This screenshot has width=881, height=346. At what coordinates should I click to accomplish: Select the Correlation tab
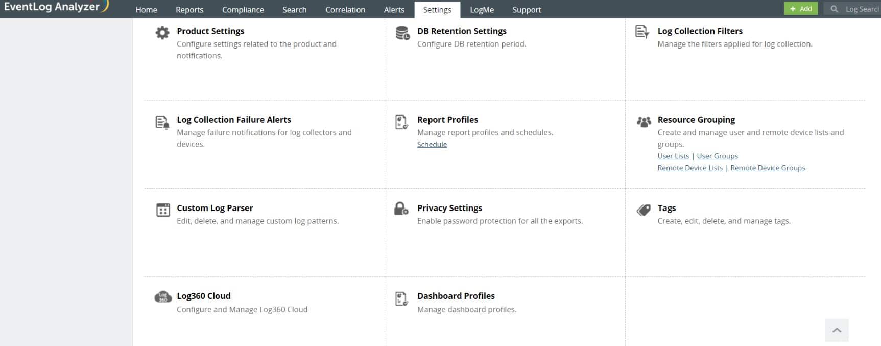tap(345, 10)
